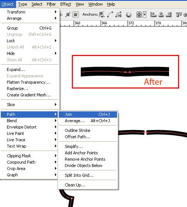Viewport: 187px width, 207px height.
Task: Select Offset Path… option
Action: click(88, 137)
